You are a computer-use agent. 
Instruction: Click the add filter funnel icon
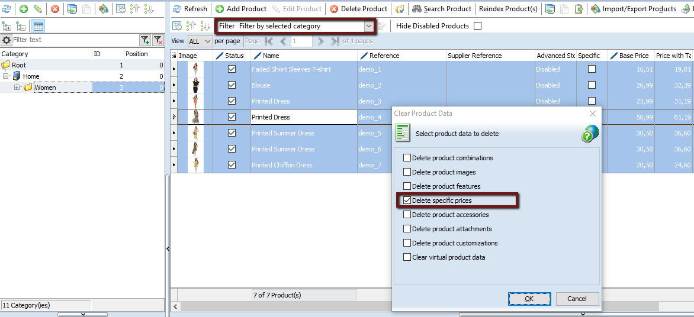pyautogui.click(x=145, y=40)
